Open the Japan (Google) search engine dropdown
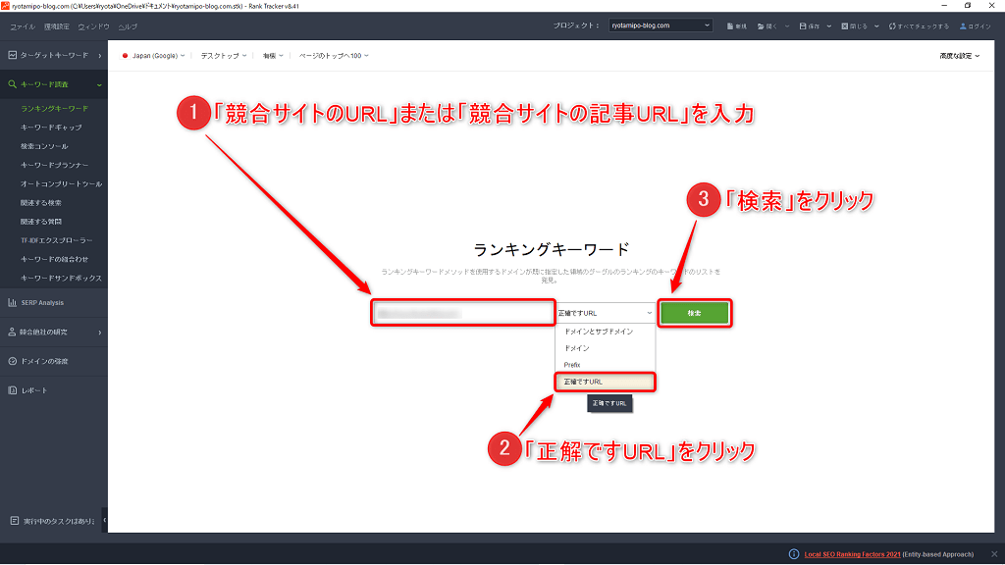This screenshot has width=1005, height=565. (x=153, y=56)
